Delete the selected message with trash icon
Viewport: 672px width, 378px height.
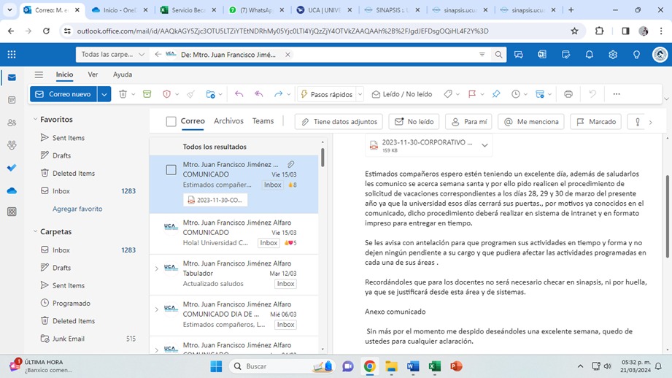pos(123,94)
